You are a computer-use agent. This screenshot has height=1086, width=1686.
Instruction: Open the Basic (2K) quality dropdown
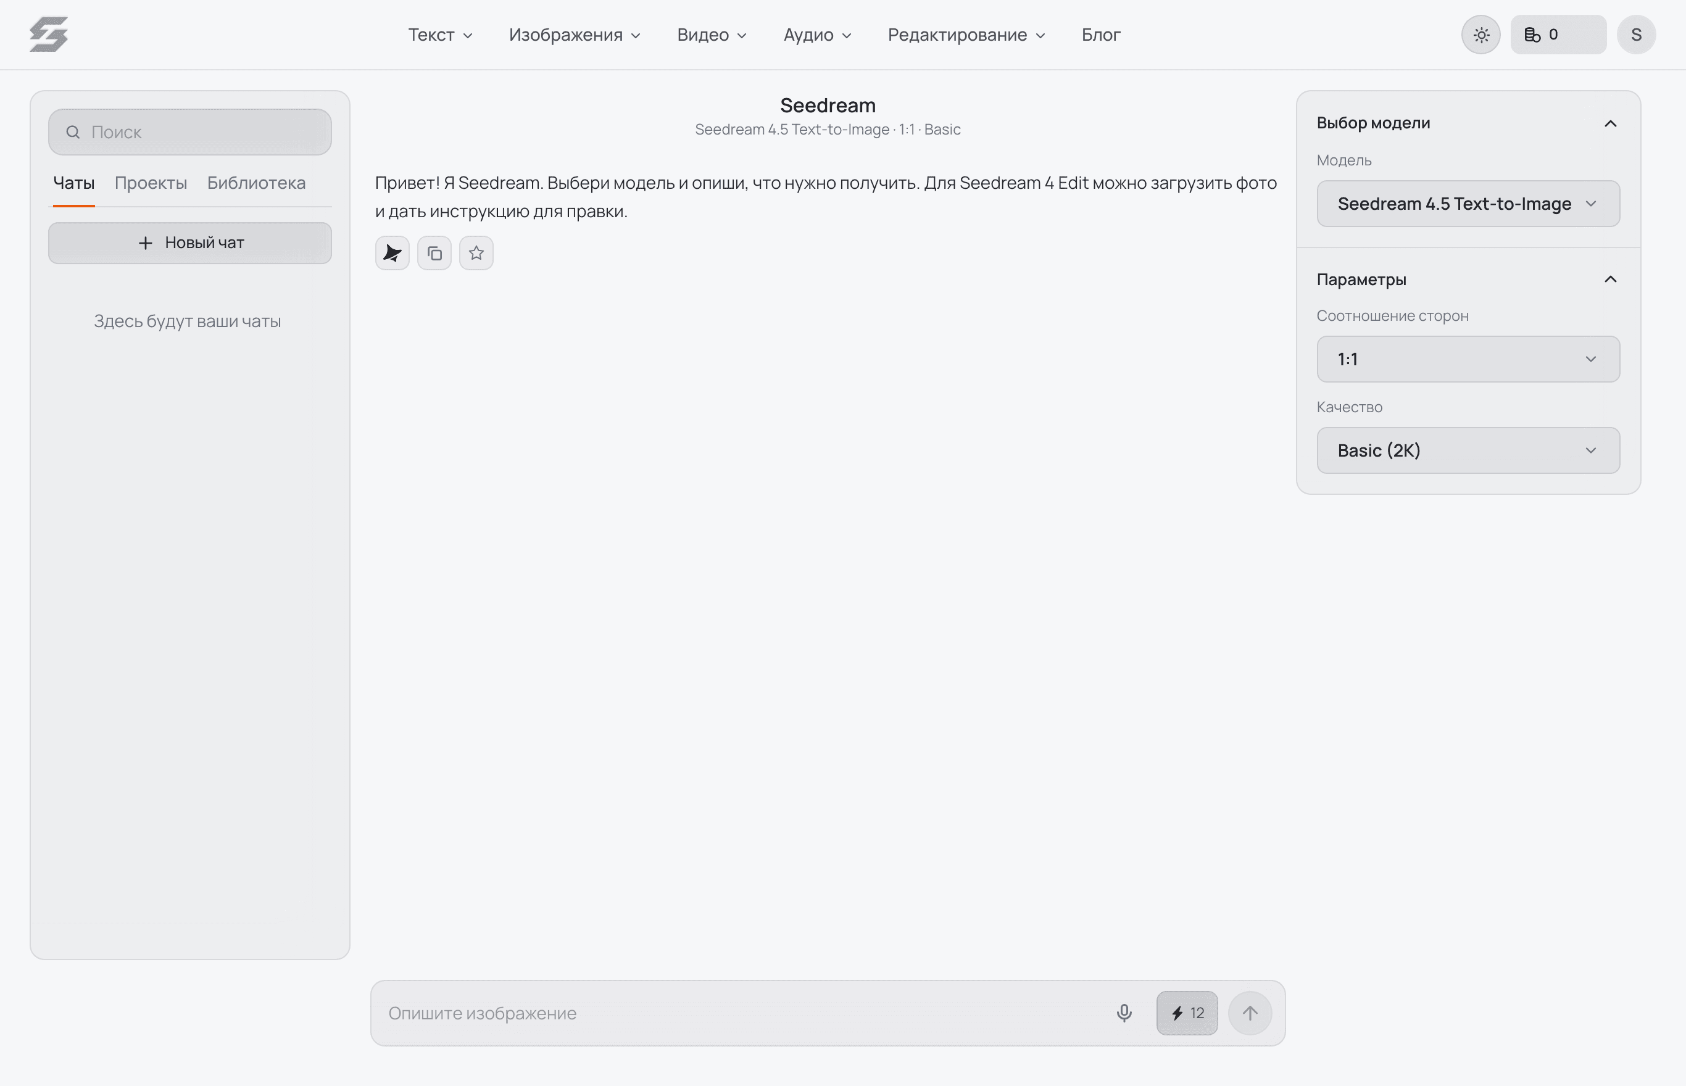1468,450
